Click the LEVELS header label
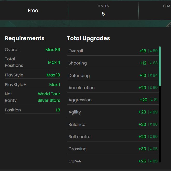This screenshot has height=171, width=171. click(x=103, y=6)
